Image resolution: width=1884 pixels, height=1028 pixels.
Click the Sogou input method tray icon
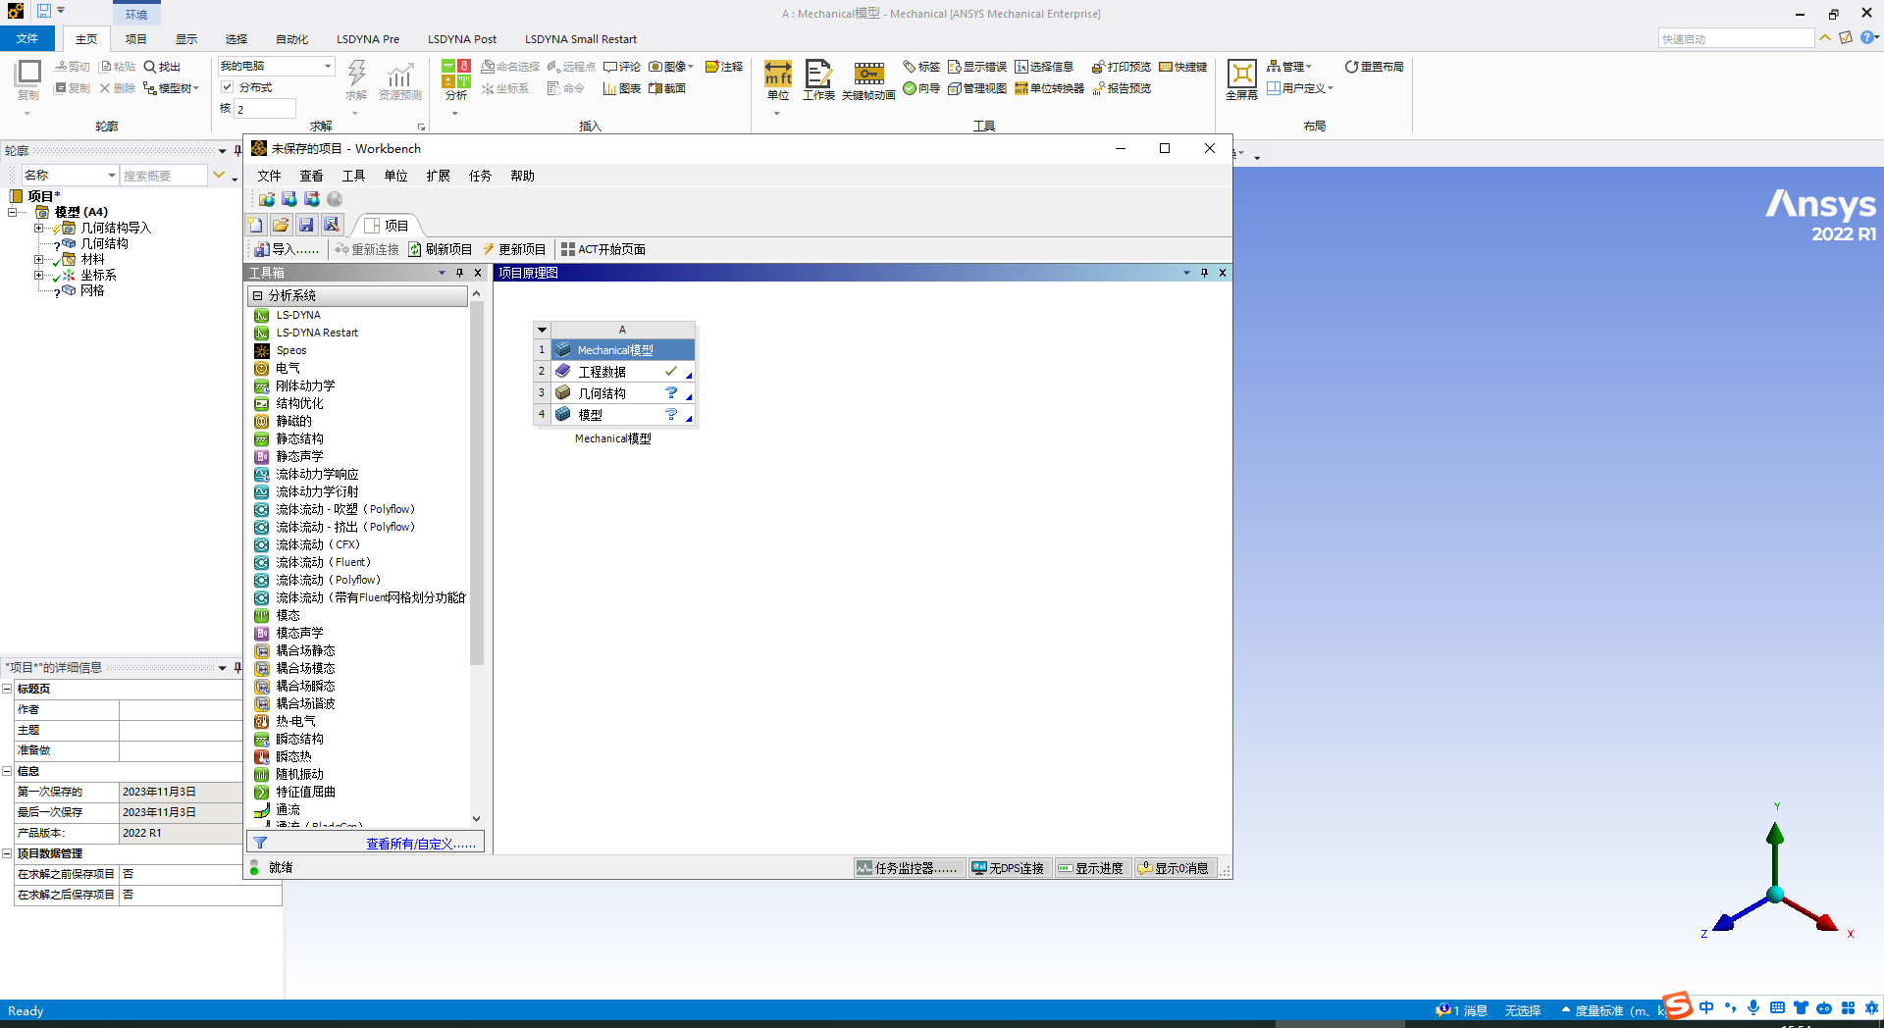[x=1677, y=1005]
